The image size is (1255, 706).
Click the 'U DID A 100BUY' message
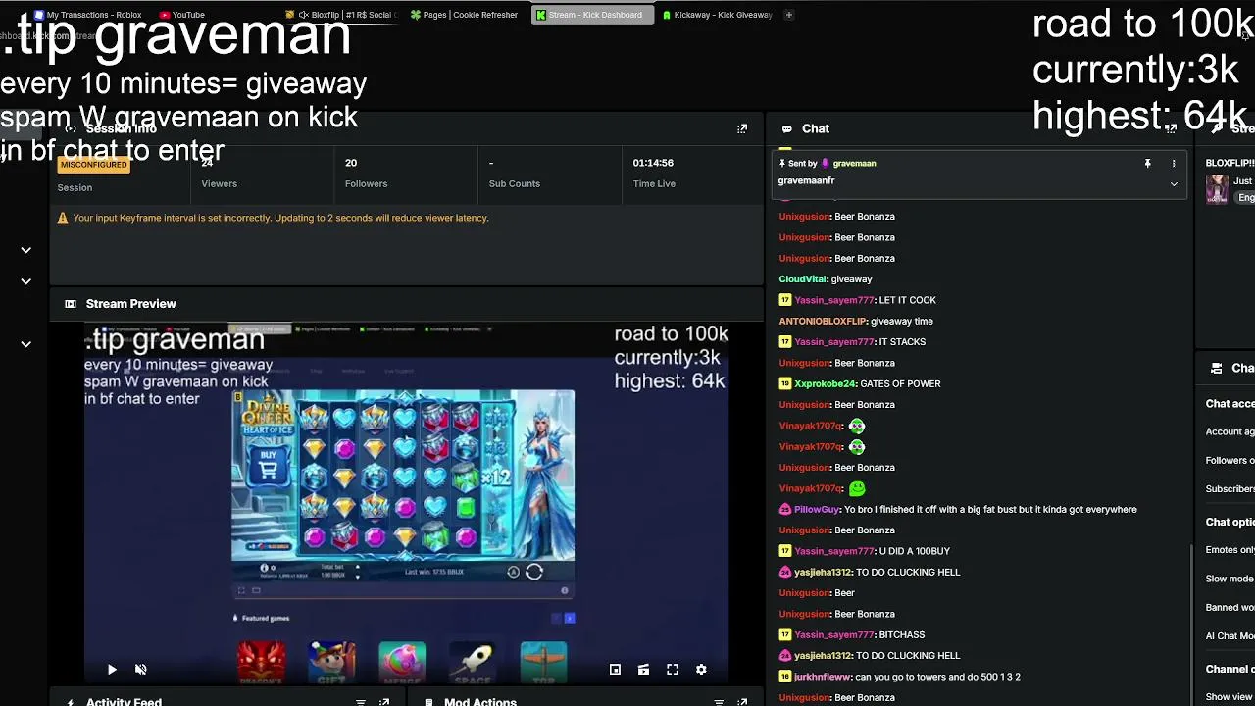coord(915,551)
